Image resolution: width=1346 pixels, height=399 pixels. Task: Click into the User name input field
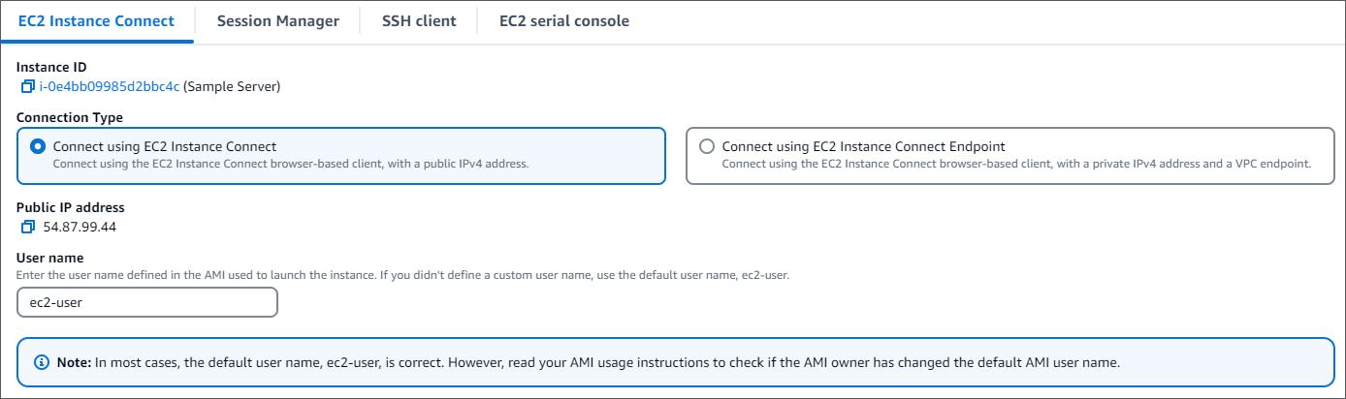tap(147, 302)
